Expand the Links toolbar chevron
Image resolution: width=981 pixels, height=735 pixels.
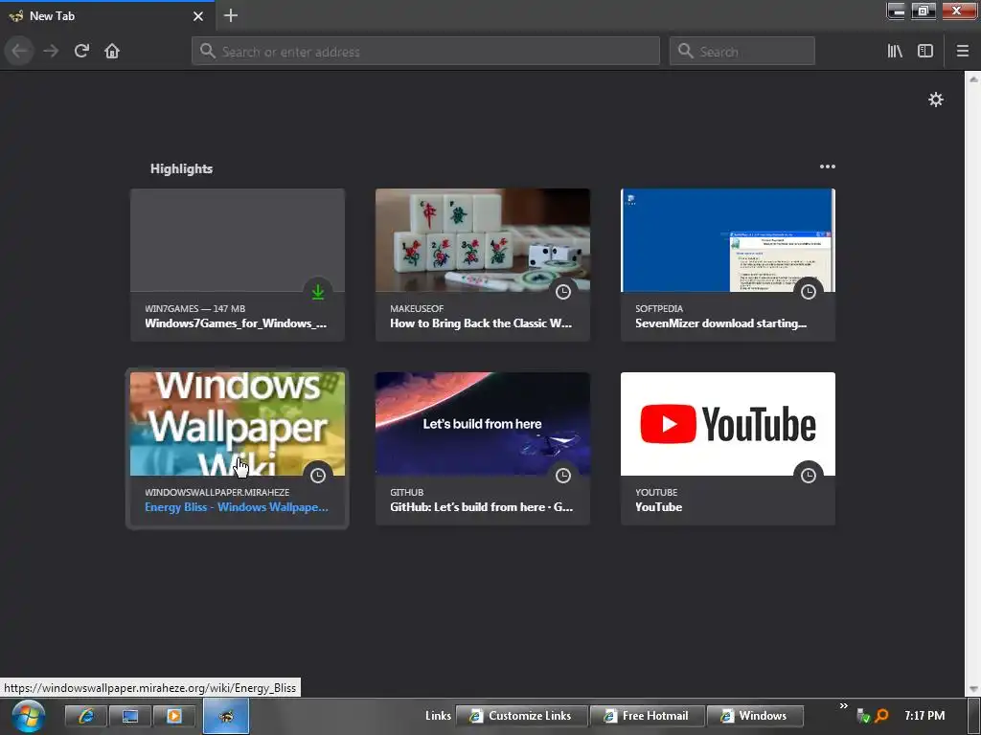pos(843,705)
